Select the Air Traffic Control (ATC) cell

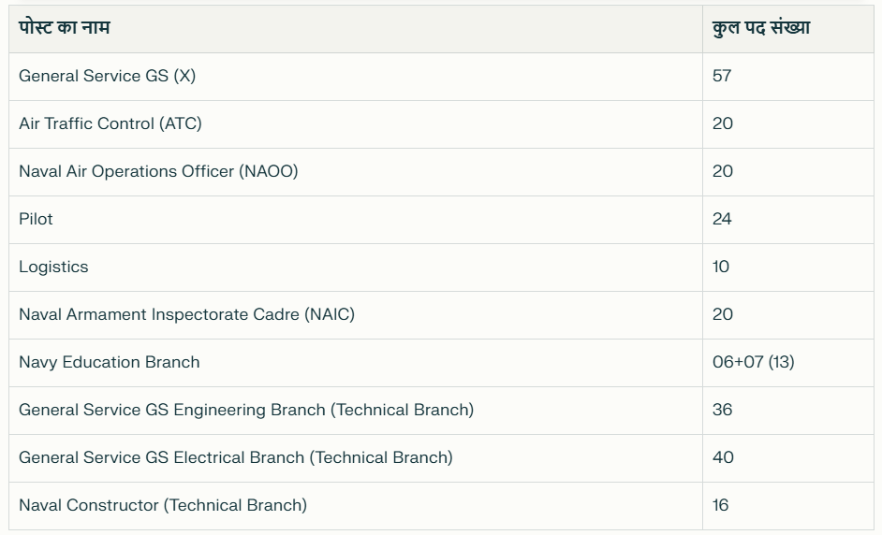point(356,124)
